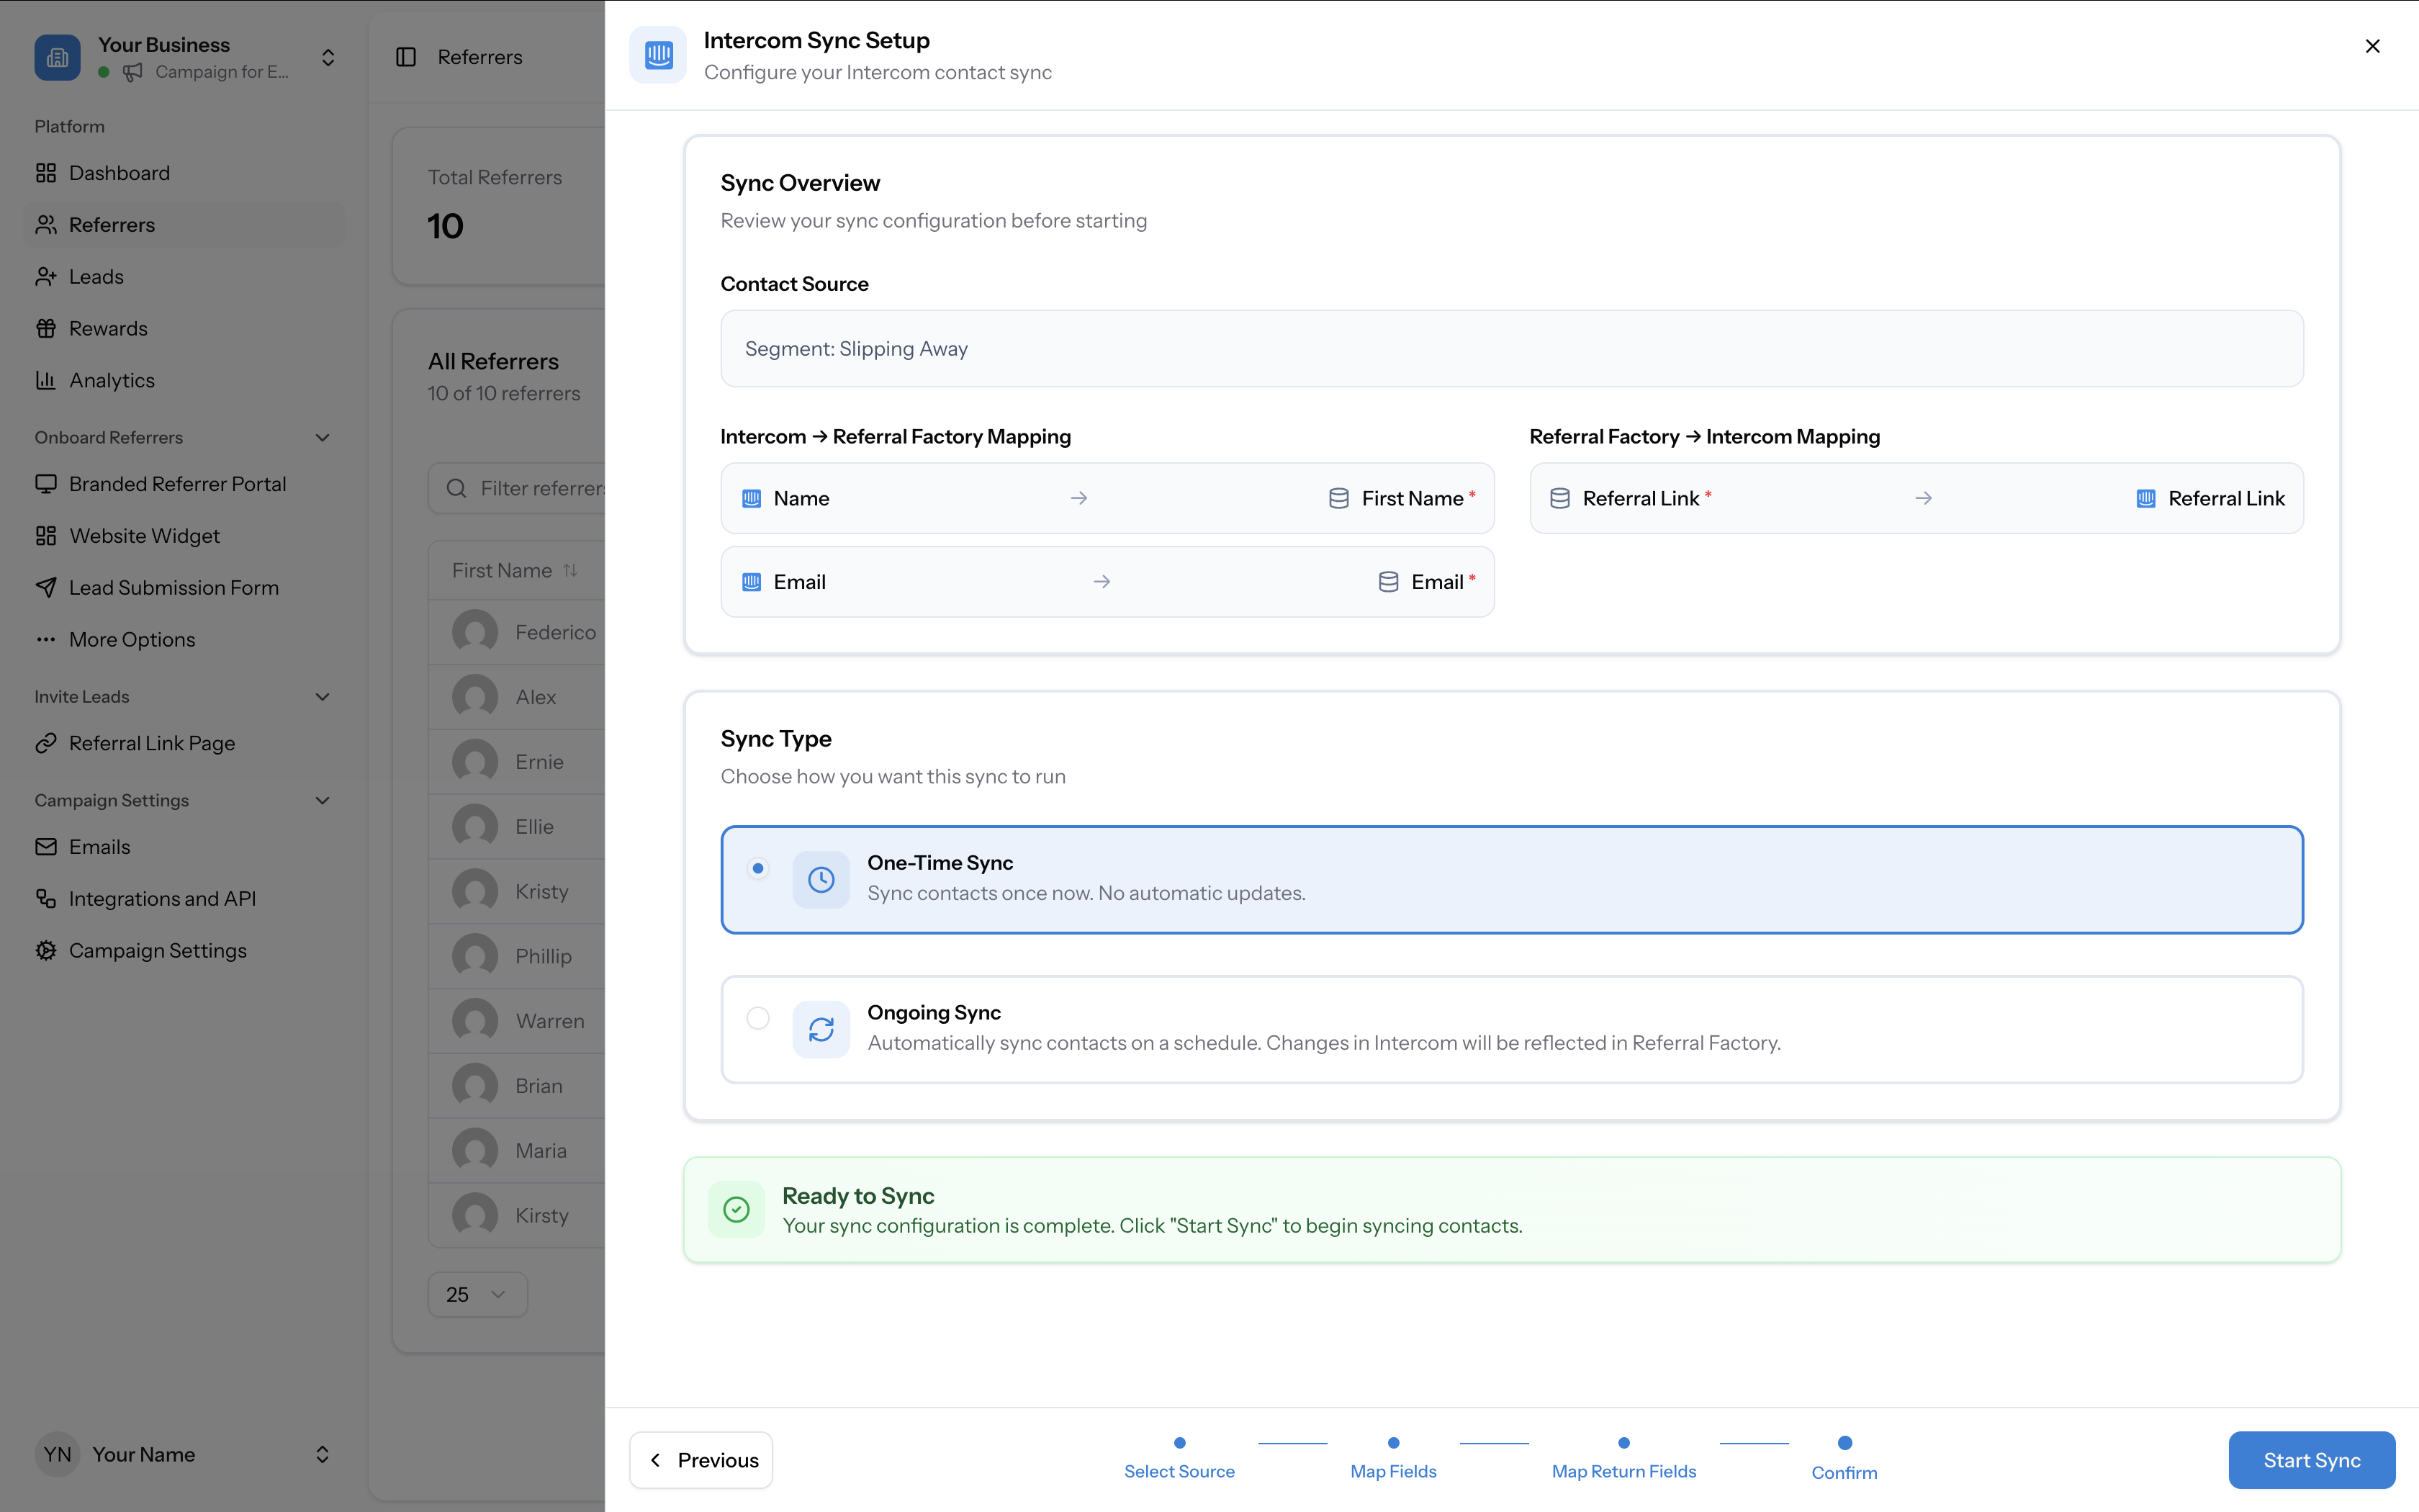This screenshot has width=2419, height=1512.
Task: Open the page size dropdown showing 25
Action: tap(477, 1294)
